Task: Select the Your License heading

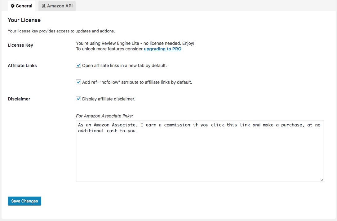Action: [x=24, y=20]
